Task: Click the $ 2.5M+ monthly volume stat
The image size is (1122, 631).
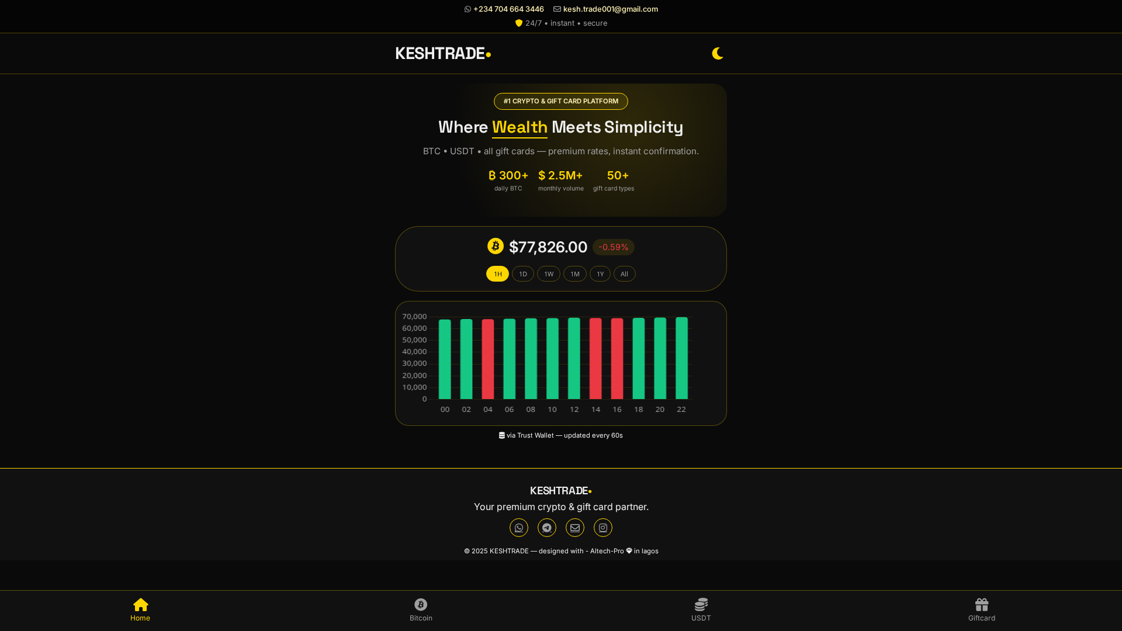Action: [561, 180]
